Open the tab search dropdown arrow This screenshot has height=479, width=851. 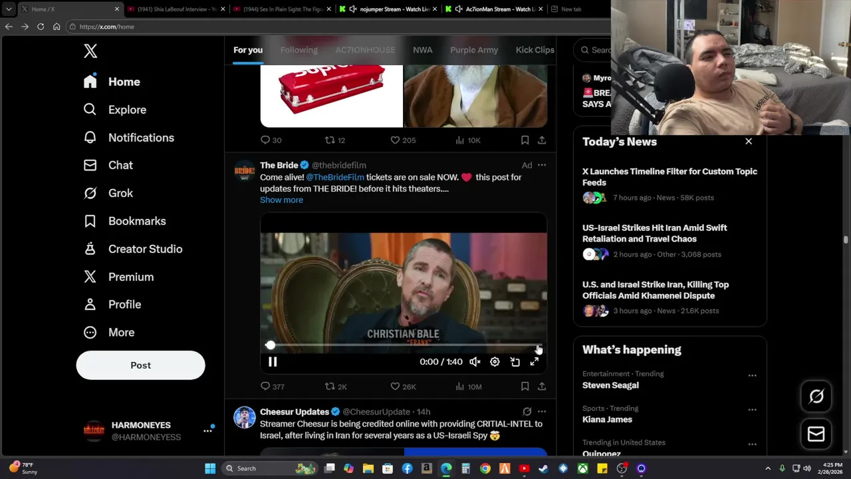click(8, 9)
